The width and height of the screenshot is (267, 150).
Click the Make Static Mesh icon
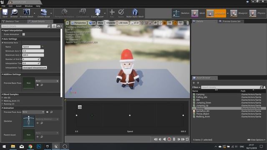coord(135,13)
